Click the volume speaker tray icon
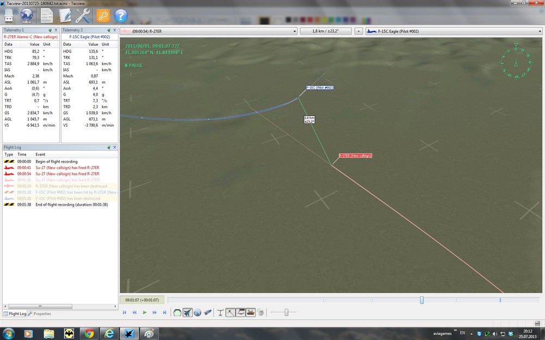 [495, 334]
